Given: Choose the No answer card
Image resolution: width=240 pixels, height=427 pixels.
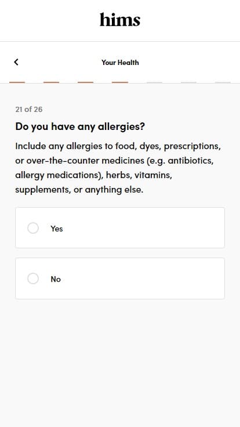Looking at the screenshot, I should coord(120,278).
